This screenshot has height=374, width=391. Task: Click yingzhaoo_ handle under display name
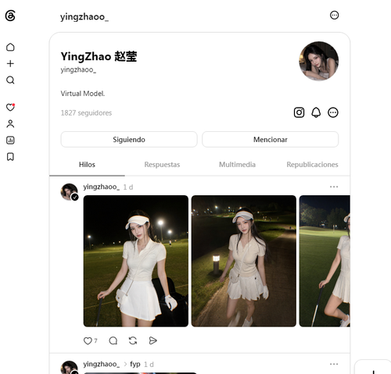pyautogui.click(x=78, y=69)
